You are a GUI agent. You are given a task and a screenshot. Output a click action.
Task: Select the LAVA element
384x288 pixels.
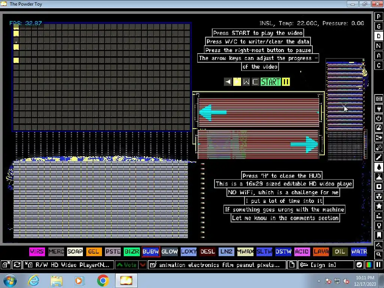coord(321,252)
